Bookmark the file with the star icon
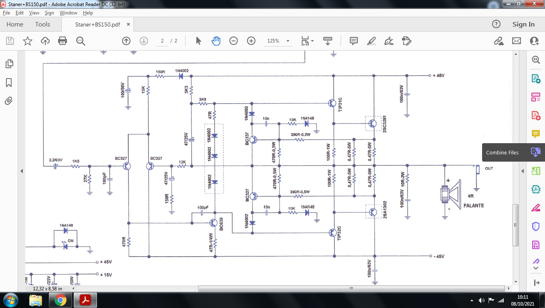Screen dimensions: 545x308 28,41
